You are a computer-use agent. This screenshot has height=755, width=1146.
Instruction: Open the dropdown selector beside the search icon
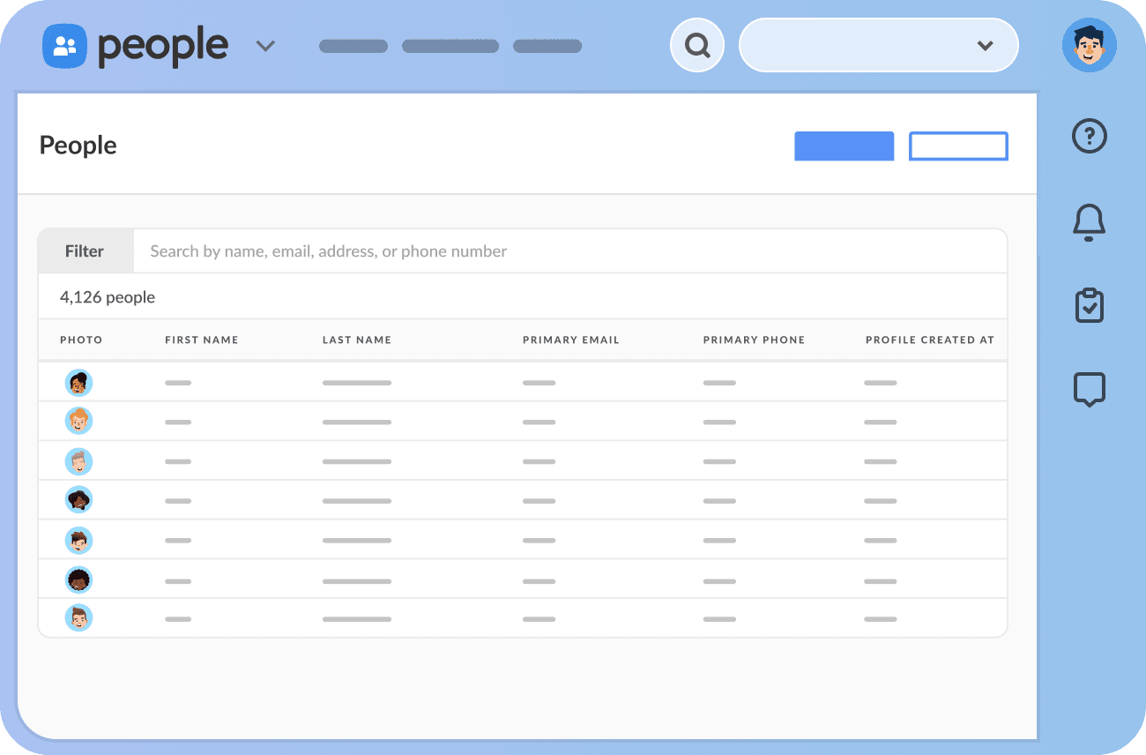878,44
